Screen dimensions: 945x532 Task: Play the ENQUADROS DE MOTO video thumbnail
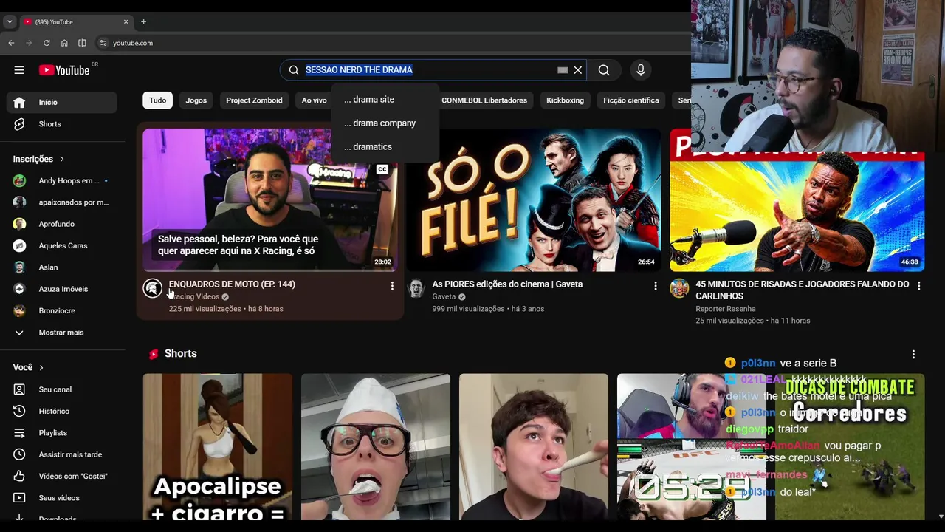click(x=269, y=200)
